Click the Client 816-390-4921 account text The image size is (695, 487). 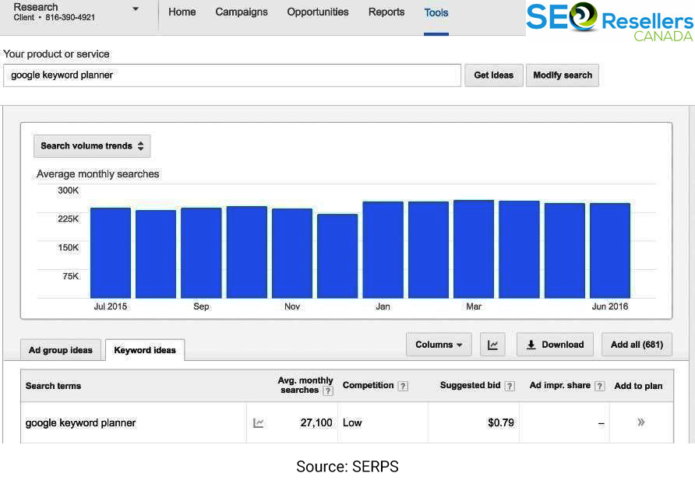(54, 18)
